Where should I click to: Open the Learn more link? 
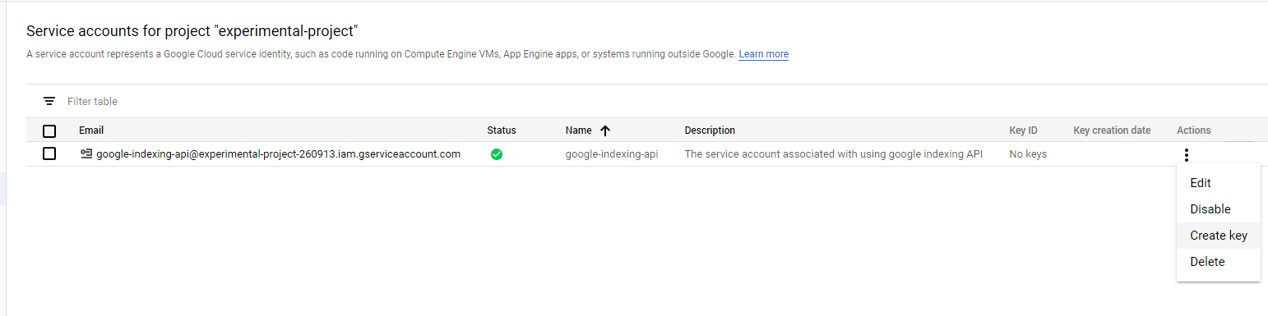click(763, 54)
